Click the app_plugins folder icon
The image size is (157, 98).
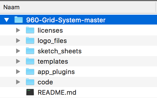[x=30, y=72]
